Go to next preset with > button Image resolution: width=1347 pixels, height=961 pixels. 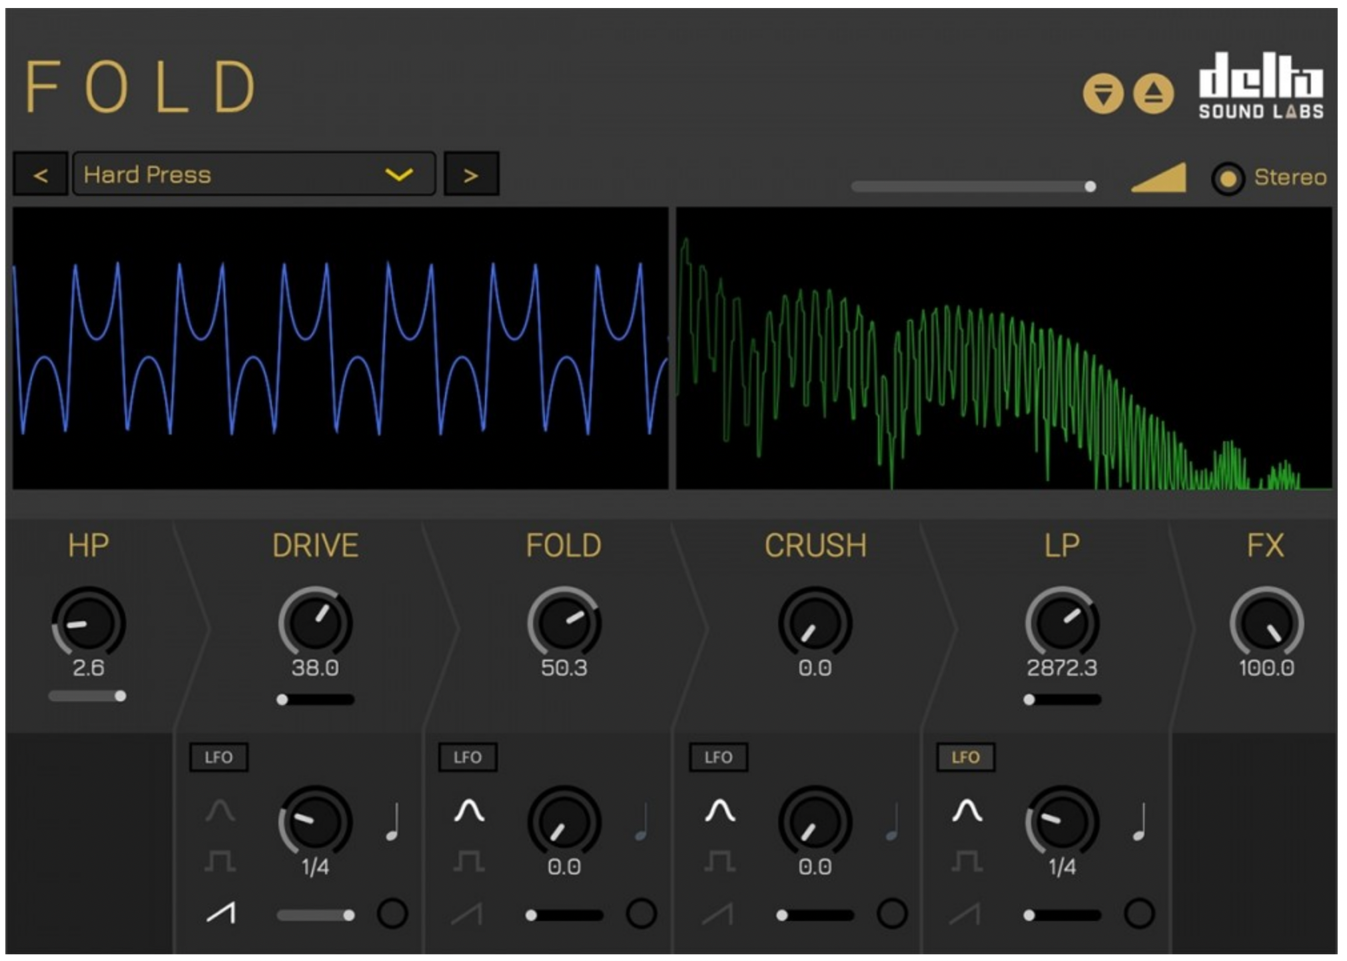click(x=471, y=175)
